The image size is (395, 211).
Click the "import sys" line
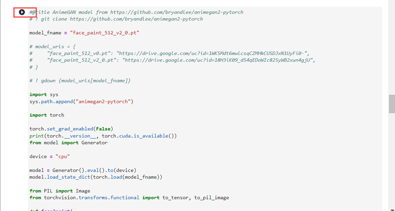(44, 95)
